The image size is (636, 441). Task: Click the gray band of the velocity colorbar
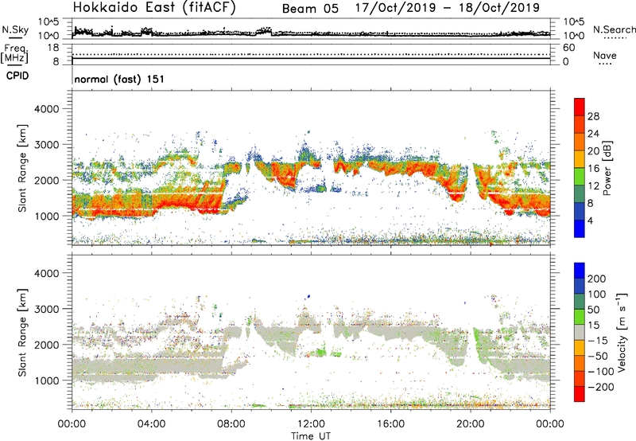click(x=580, y=333)
